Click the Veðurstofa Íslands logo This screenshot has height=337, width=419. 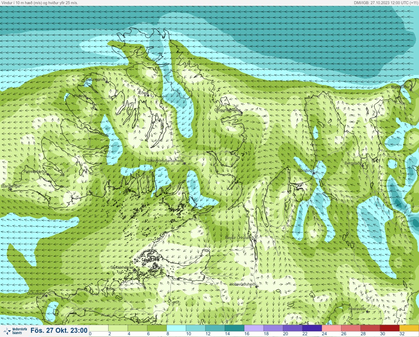pyautogui.click(x=16, y=331)
